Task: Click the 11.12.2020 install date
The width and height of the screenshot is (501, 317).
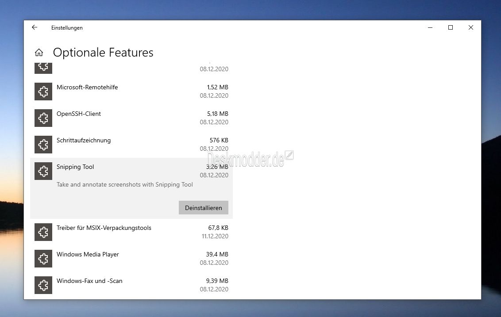Action: coord(215,236)
